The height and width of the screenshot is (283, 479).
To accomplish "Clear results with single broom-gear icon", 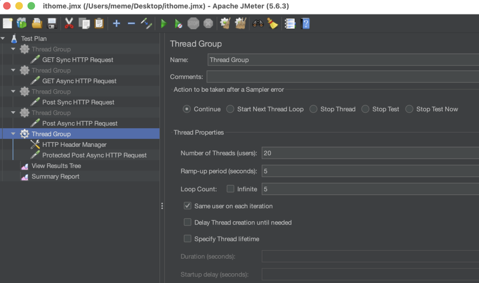I will click(x=225, y=23).
